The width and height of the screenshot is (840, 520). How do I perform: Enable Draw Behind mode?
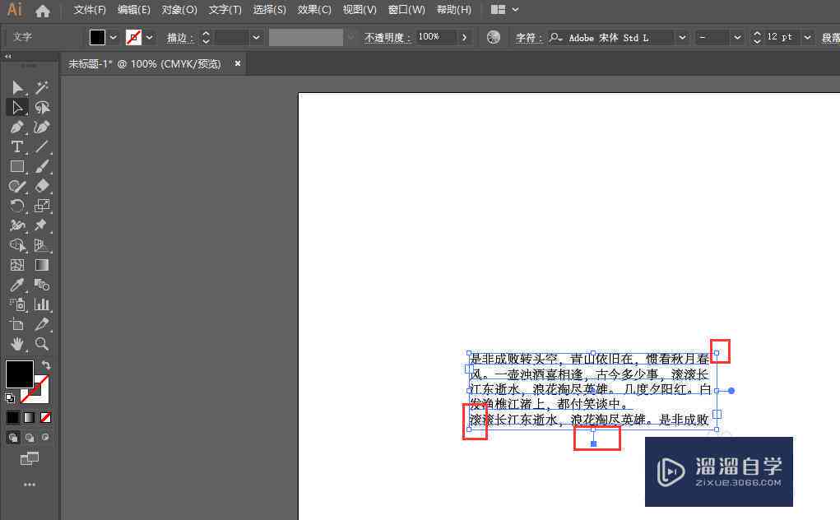coord(30,438)
